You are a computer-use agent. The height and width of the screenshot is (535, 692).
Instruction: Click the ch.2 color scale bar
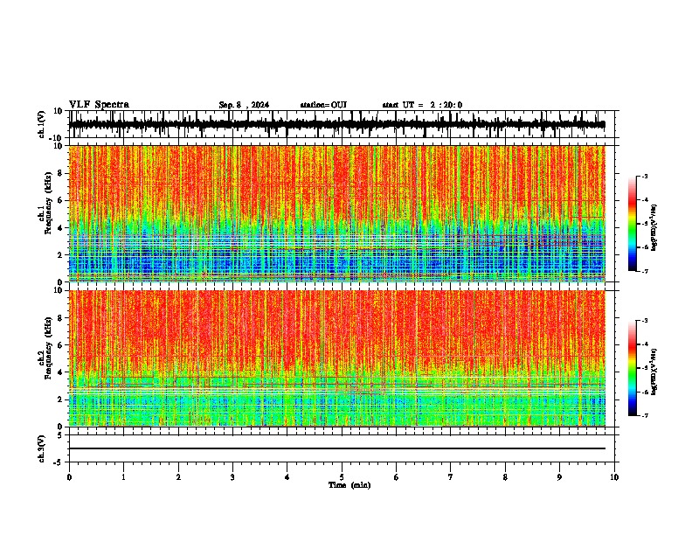pos(633,368)
